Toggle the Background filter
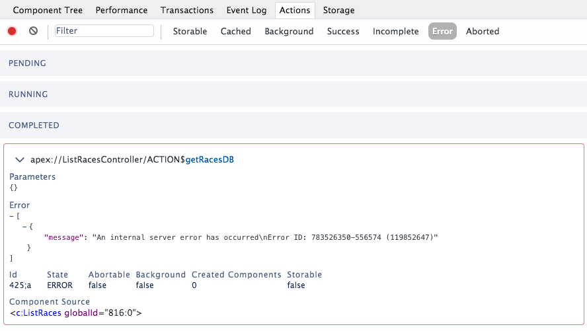Screen dimensions: 587x331 point(289,32)
